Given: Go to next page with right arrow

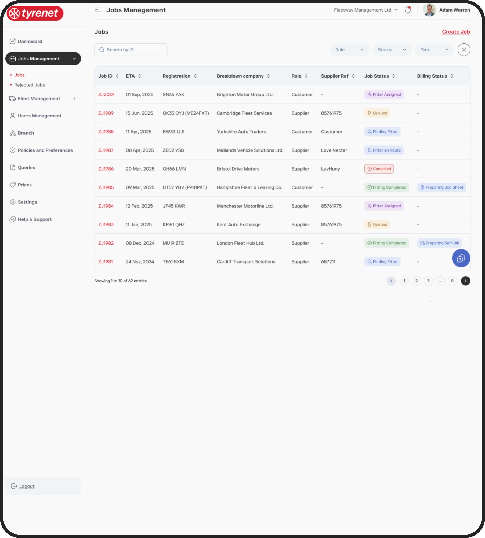Looking at the screenshot, I should click(x=465, y=281).
